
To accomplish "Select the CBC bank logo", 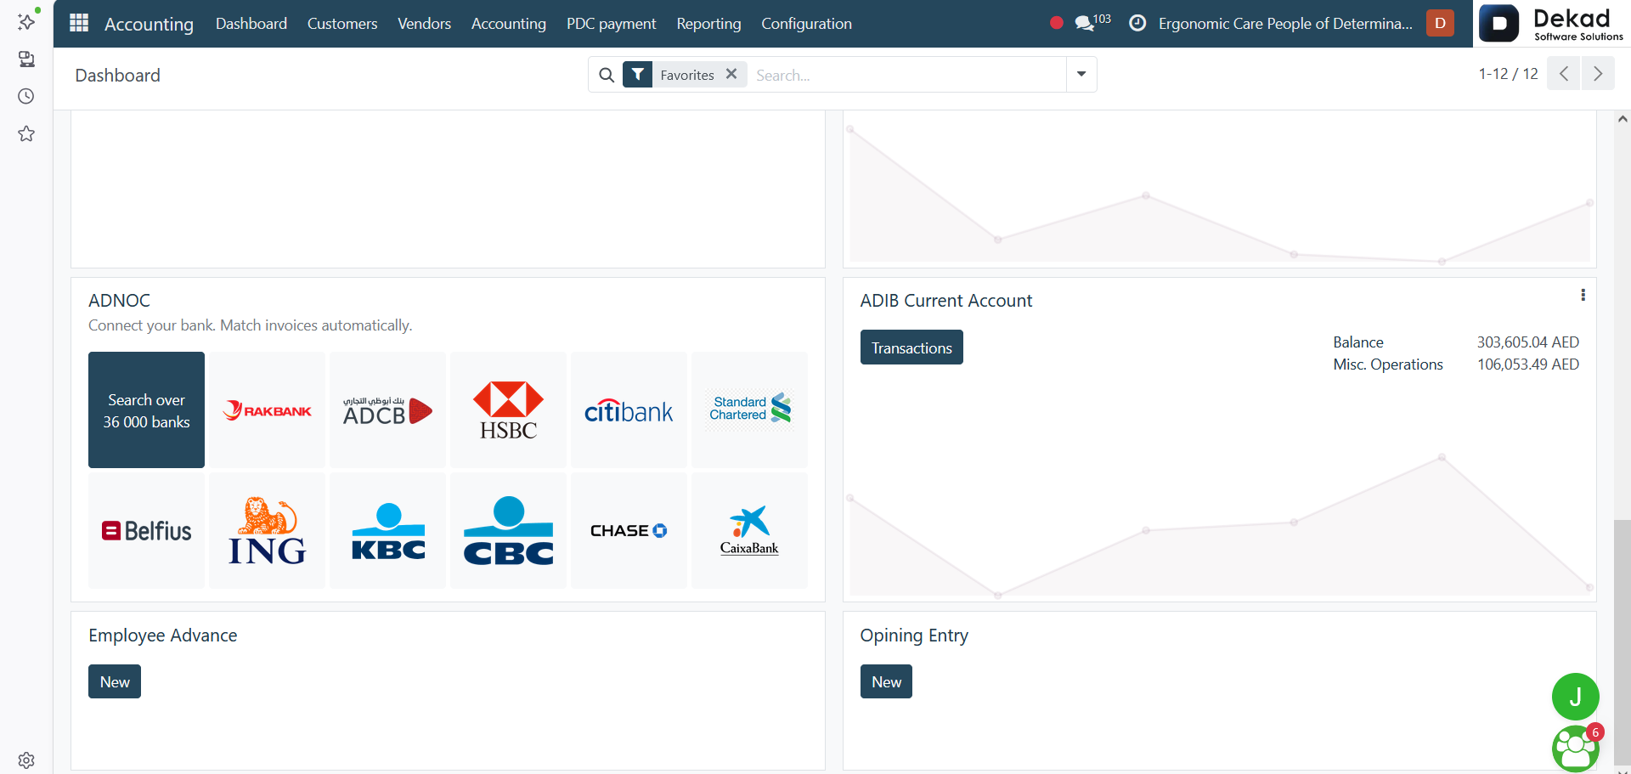I will point(508,530).
